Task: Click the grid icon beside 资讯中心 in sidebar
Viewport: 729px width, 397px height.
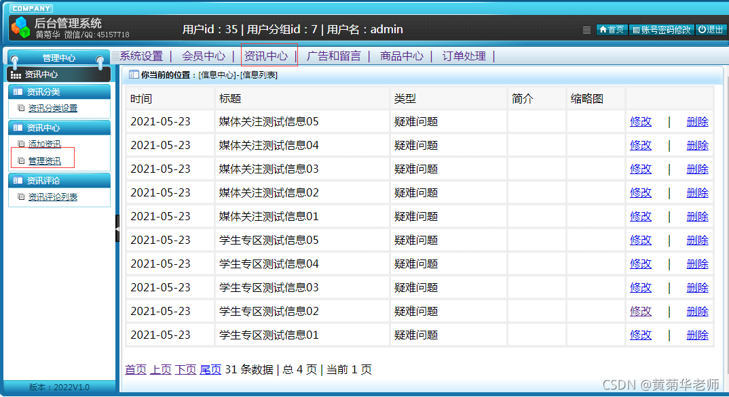Action: tap(15, 74)
